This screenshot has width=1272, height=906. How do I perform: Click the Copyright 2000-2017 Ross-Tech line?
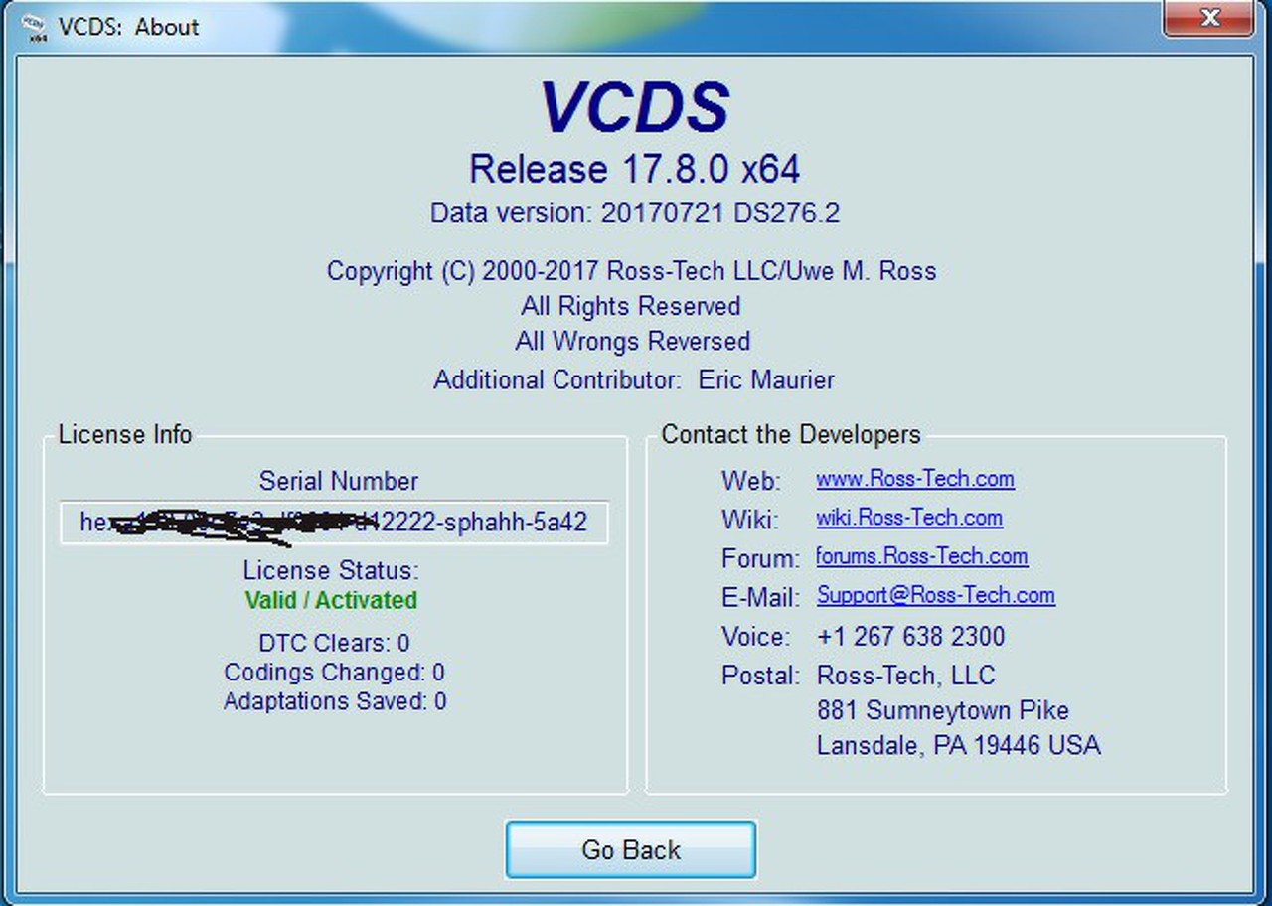point(631,271)
